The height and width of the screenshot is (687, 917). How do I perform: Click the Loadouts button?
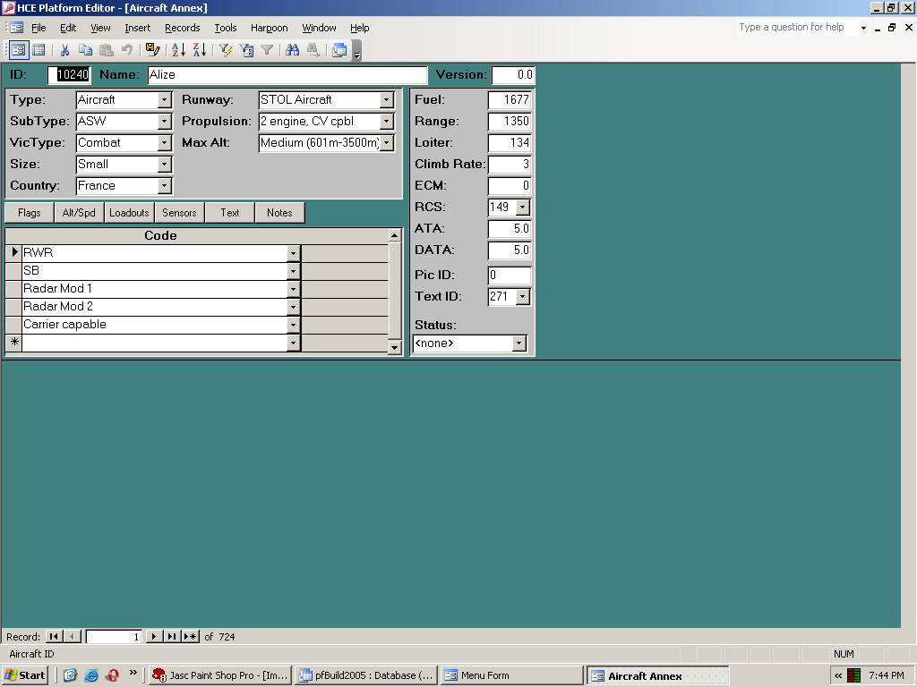coord(129,213)
